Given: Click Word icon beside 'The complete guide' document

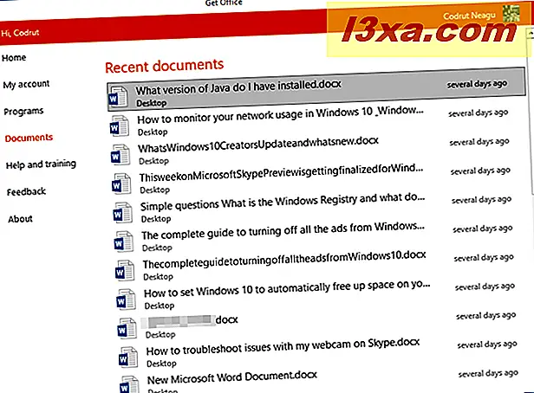Looking at the screenshot, I should (123, 242).
